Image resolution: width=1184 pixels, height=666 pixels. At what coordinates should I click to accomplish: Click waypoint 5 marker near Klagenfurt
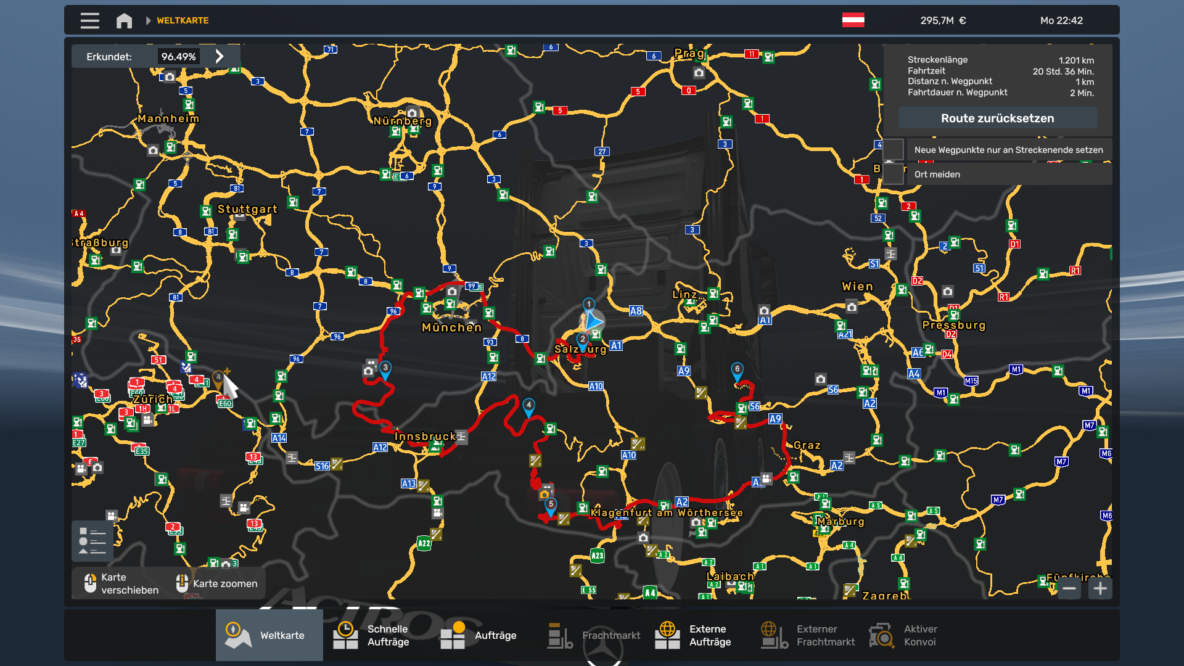pyautogui.click(x=551, y=505)
